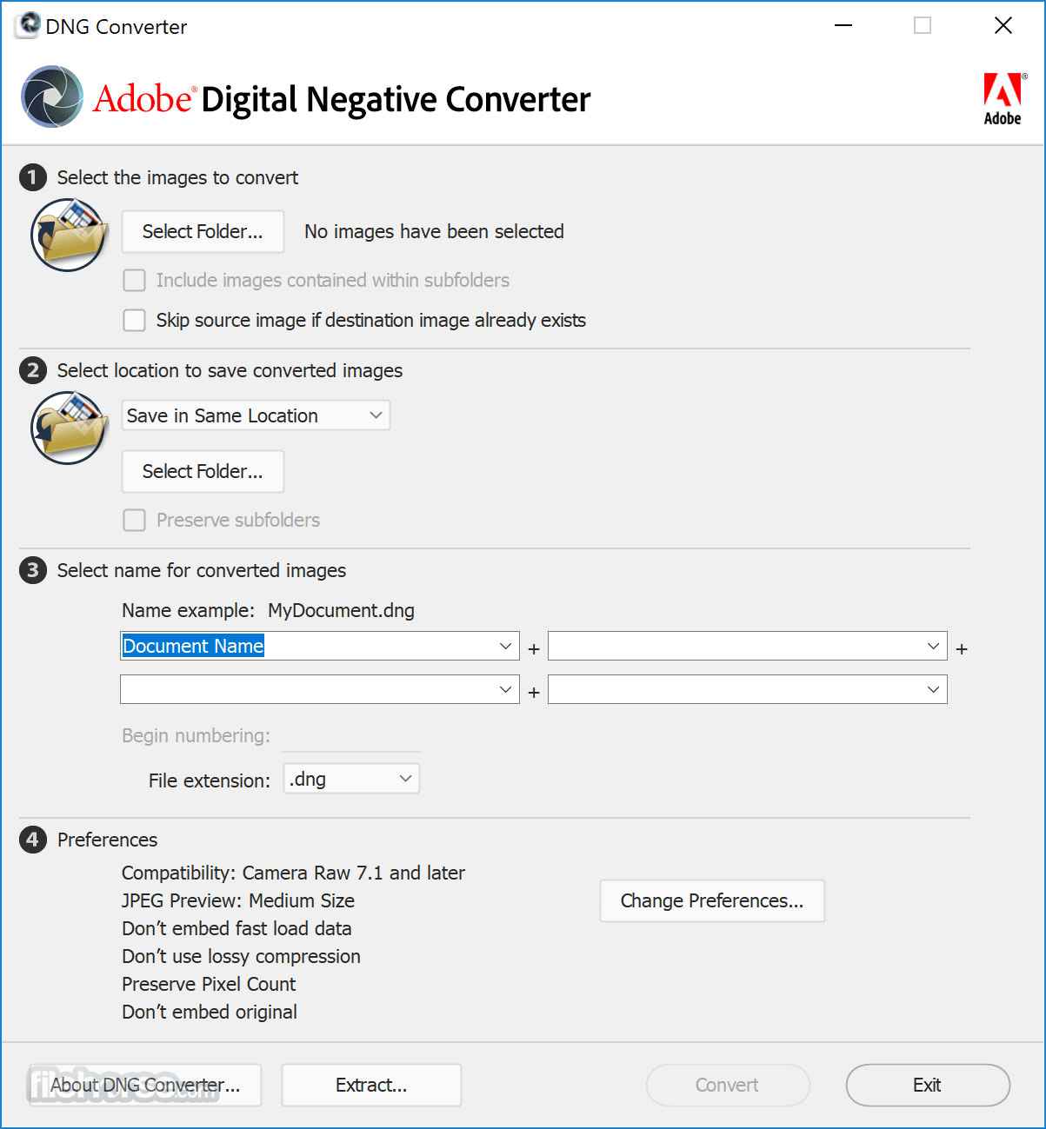Click the destination folder icon in step 2
The image size is (1046, 1129).
(x=70, y=427)
